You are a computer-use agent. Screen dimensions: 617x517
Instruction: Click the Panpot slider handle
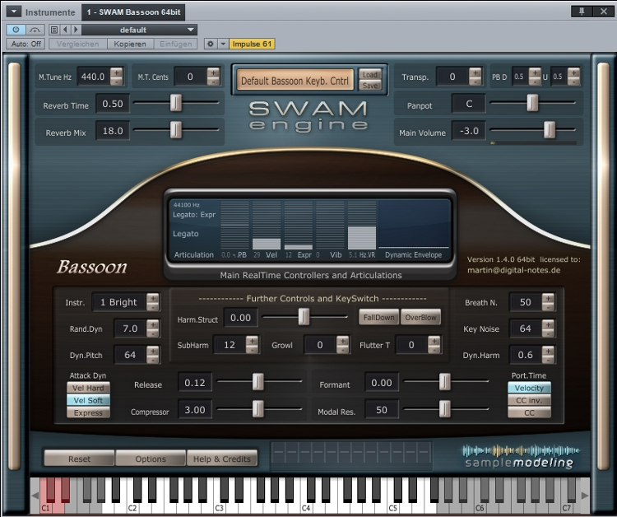532,102
